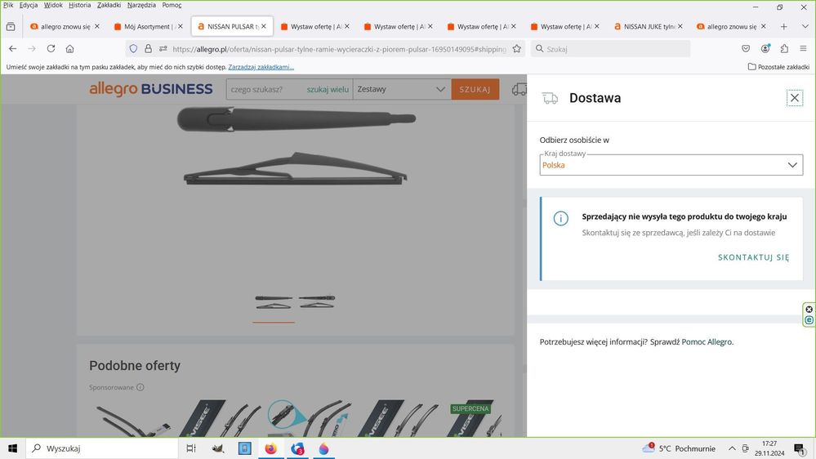Click the orange SZUKAJ button

click(475, 90)
